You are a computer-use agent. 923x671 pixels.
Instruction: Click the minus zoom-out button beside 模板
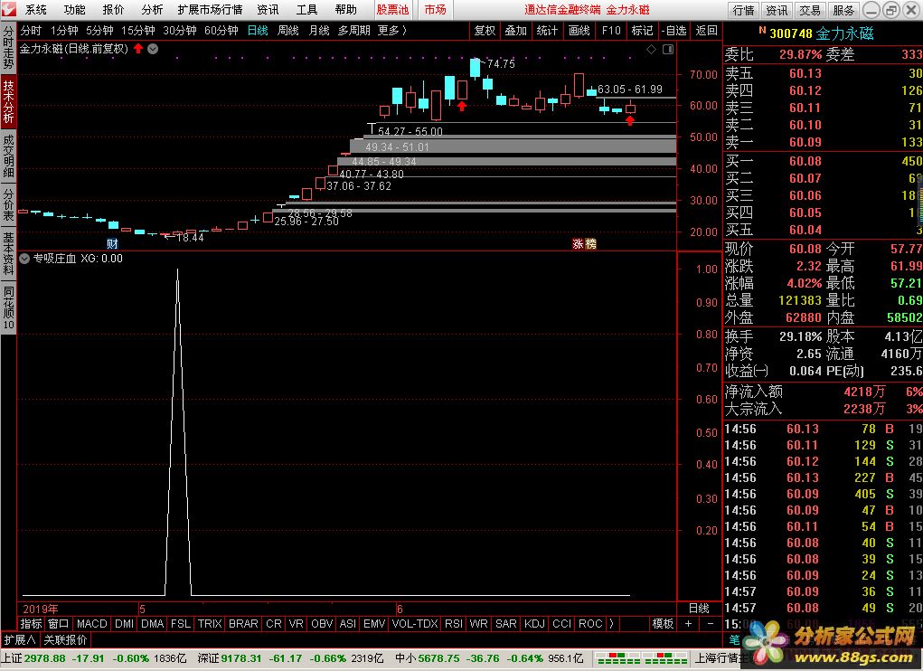pos(711,623)
